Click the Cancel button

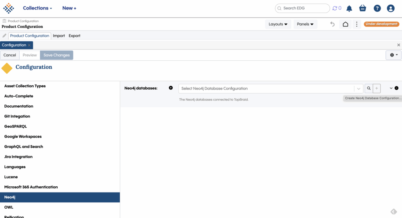pyautogui.click(x=10, y=55)
